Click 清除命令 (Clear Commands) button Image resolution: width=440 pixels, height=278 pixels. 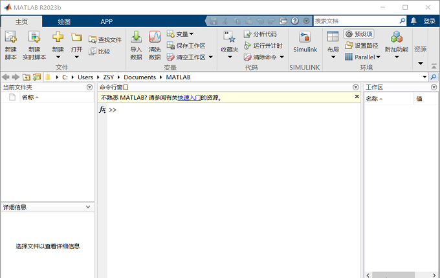(260, 57)
